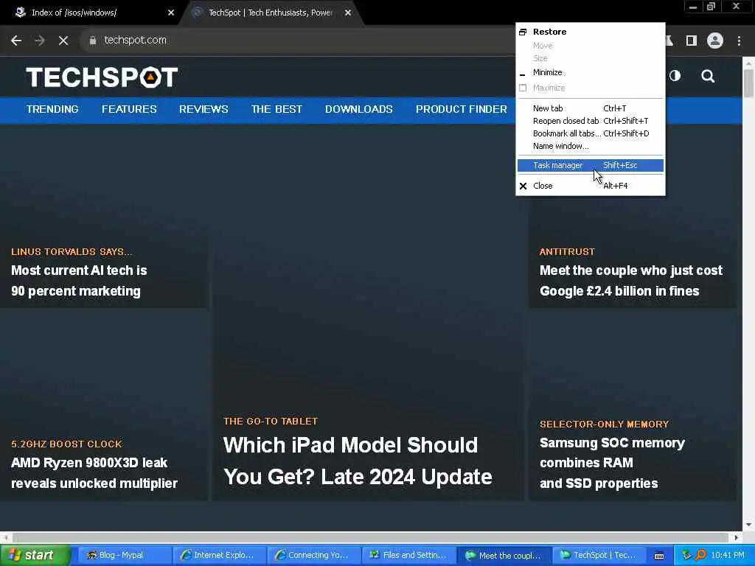Screen dimensions: 755x566
Task: Click '5.2GHZ BOOST CLOCK' label
Action: click(67, 444)
